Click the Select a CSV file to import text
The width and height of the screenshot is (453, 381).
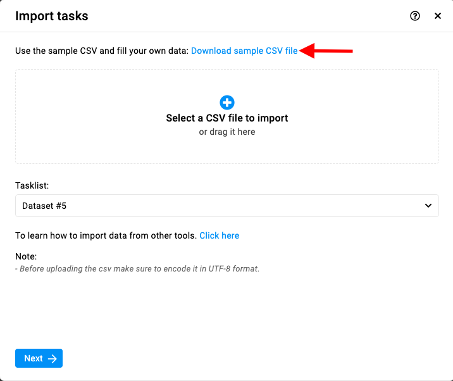click(226, 118)
